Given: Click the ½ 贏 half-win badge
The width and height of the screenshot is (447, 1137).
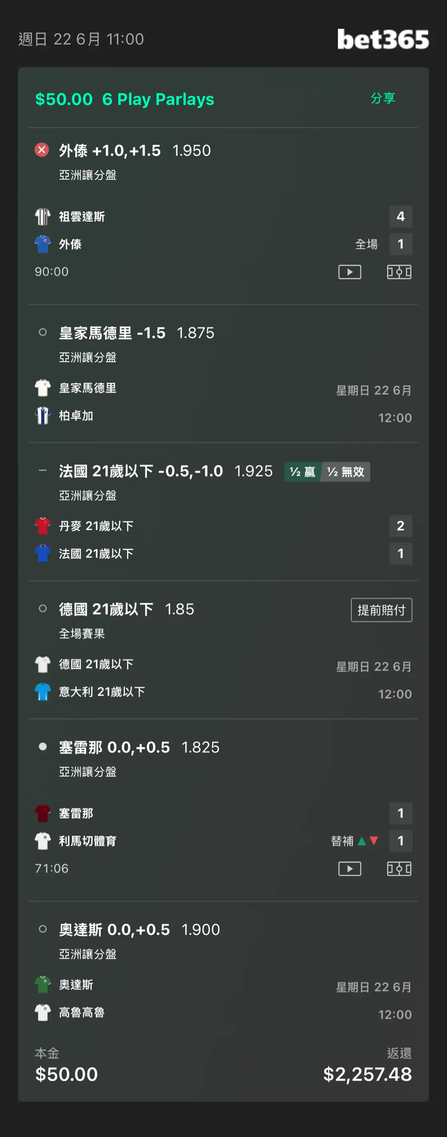Looking at the screenshot, I should [x=302, y=472].
